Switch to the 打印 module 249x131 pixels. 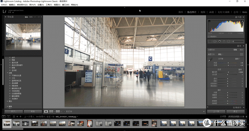point(236,12)
